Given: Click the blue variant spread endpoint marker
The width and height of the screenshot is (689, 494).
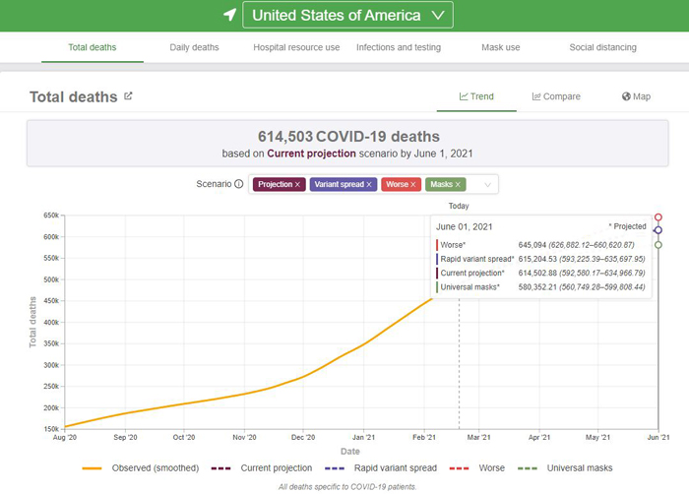Looking at the screenshot, I should [658, 230].
